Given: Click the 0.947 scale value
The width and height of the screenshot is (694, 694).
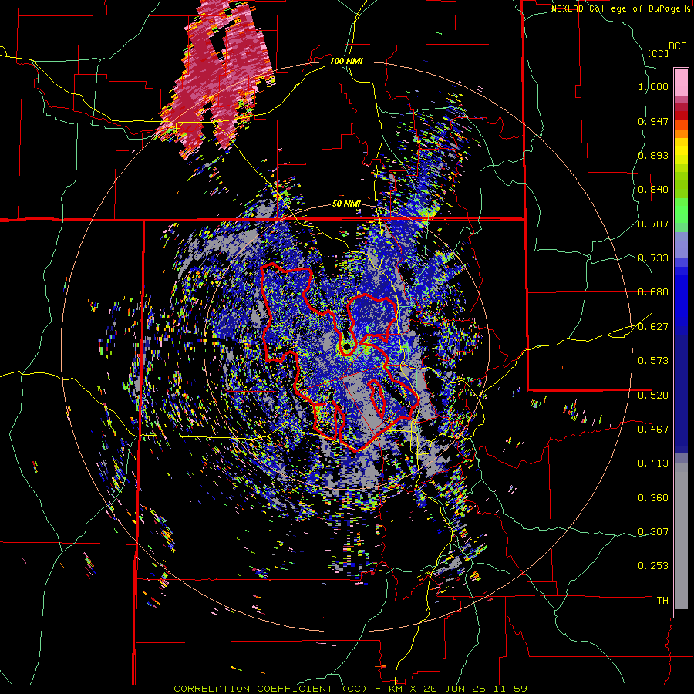Looking at the screenshot, I should (x=653, y=121).
